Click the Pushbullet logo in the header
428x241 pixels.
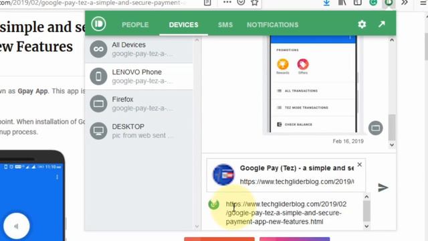(x=98, y=24)
